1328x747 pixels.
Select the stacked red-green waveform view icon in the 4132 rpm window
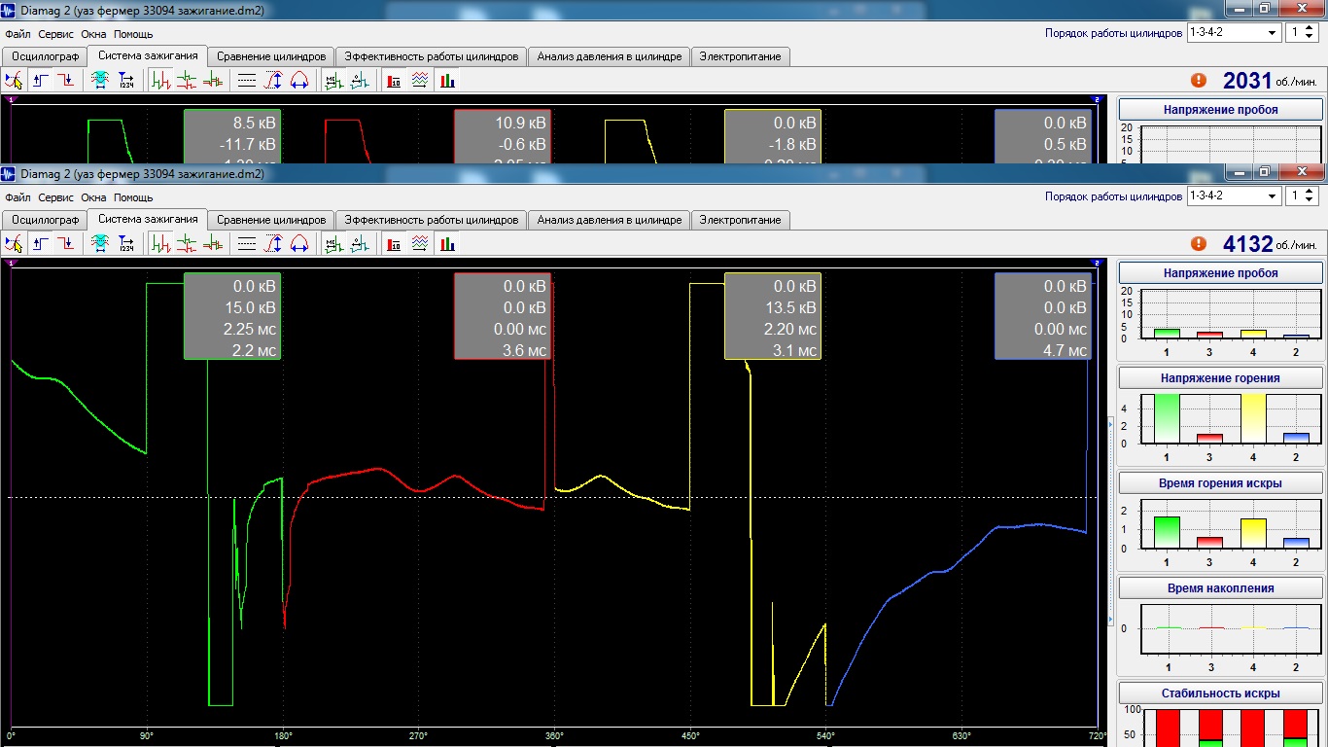coord(187,243)
